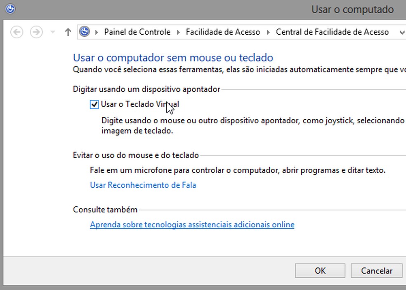Click the Ease of Access icon in the address bar
Screen dimensions: 406x290
[x=85, y=32]
